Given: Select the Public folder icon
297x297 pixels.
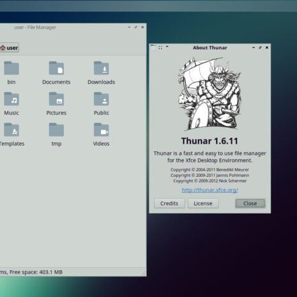Looking at the screenshot, I should pos(101,99).
